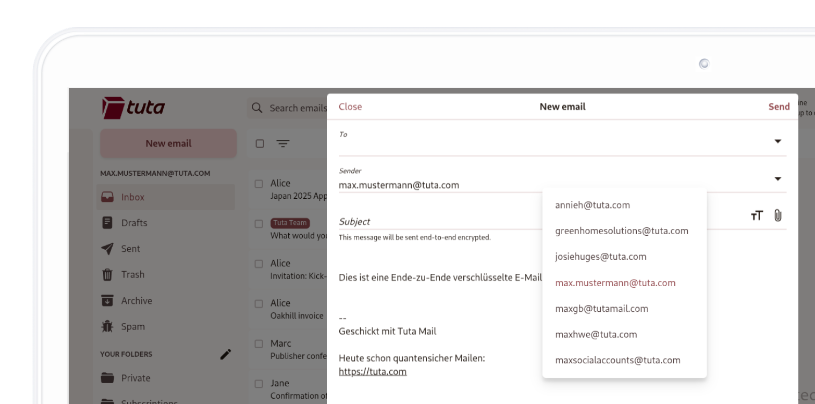This screenshot has height=404, width=815.
Task: Attach a file with the paperclip icon
Action: coord(777,215)
